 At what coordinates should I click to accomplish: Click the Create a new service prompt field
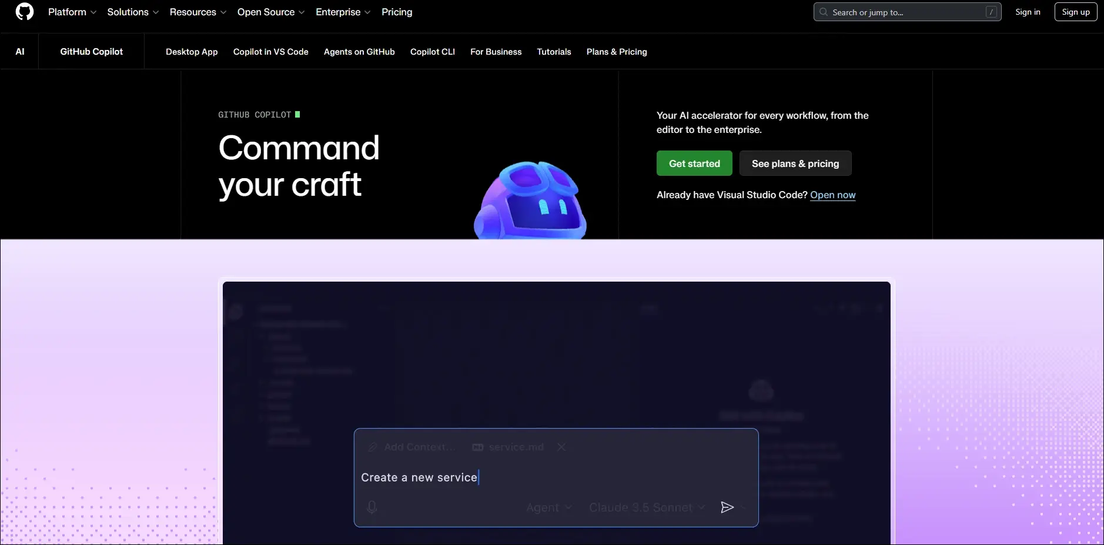click(556, 477)
